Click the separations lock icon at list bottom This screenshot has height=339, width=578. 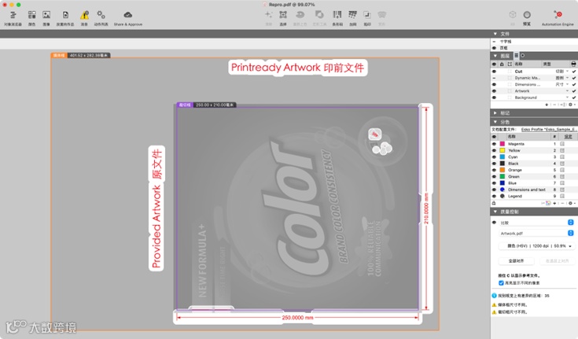coord(494,203)
